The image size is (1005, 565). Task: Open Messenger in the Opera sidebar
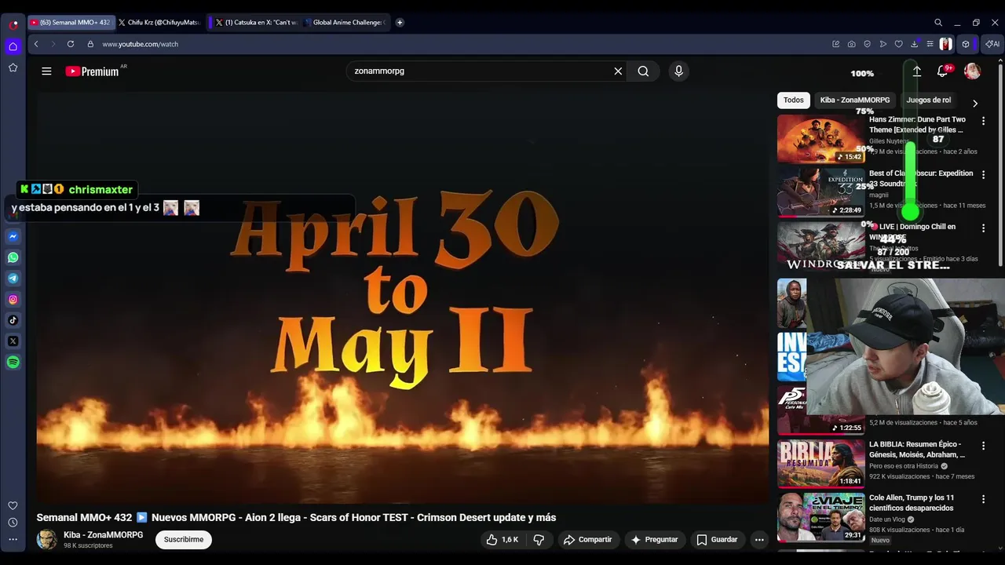tap(13, 236)
